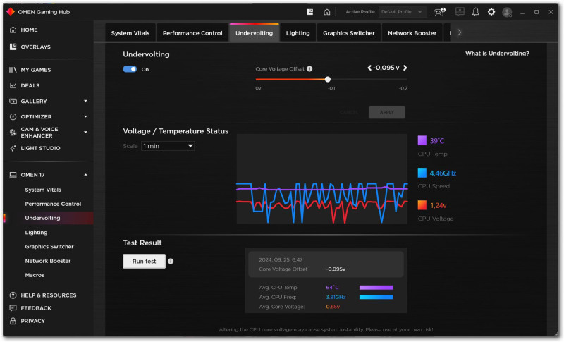Screen dimensions: 564x342
Task: Click test result date 2024. 09. 25. 6:47
Action: point(281,259)
